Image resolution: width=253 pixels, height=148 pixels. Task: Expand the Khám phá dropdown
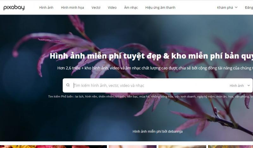pos(227,8)
